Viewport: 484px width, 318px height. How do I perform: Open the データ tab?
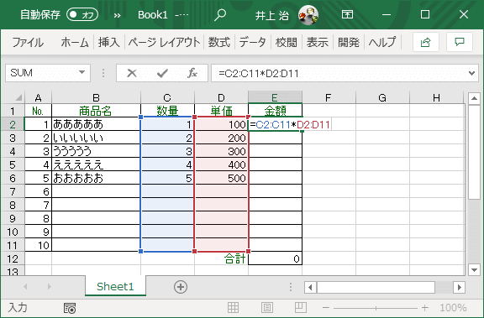pyautogui.click(x=252, y=42)
